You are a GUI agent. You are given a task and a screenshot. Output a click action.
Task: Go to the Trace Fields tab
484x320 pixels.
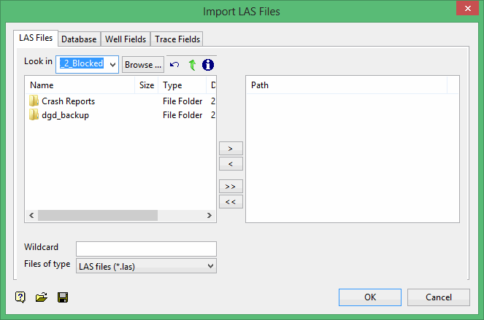click(177, 39)
